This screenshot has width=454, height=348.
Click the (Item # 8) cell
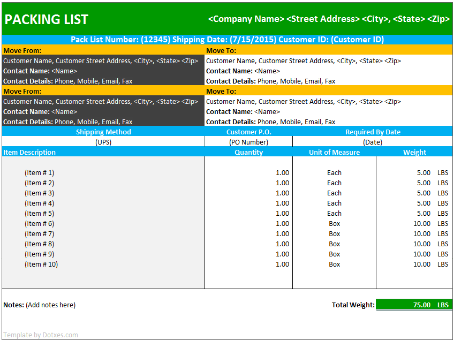click(x=40, y=244)
